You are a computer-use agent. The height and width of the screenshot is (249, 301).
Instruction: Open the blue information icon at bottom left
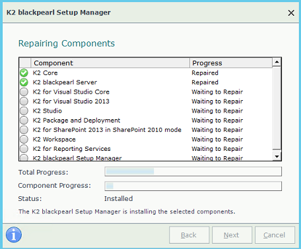[14, 235]
